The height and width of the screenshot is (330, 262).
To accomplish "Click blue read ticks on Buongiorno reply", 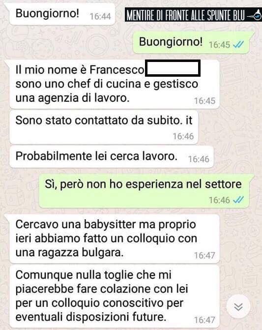I will pos(238,45).
